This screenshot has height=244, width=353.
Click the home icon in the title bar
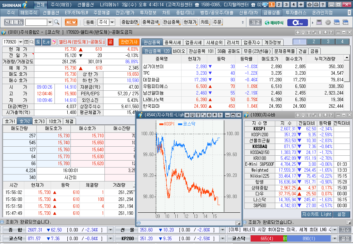click(x=310, y=5)
